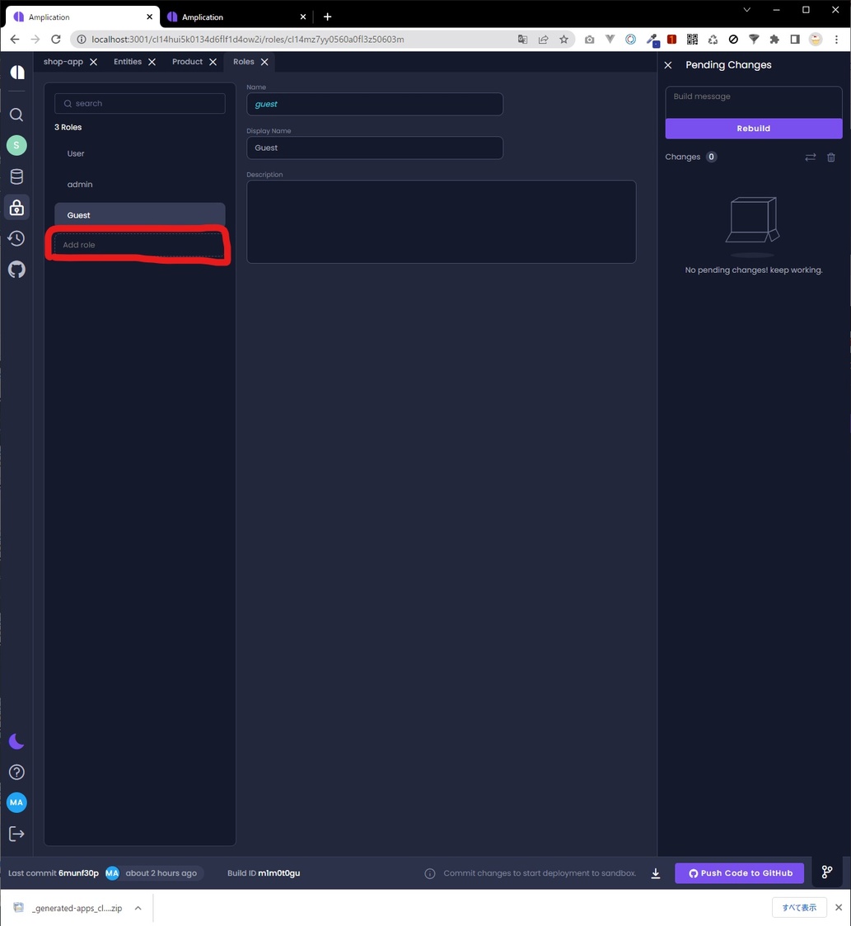Click the Description text area
Screen dimensions: 851x926
click(x=442, y=222)
